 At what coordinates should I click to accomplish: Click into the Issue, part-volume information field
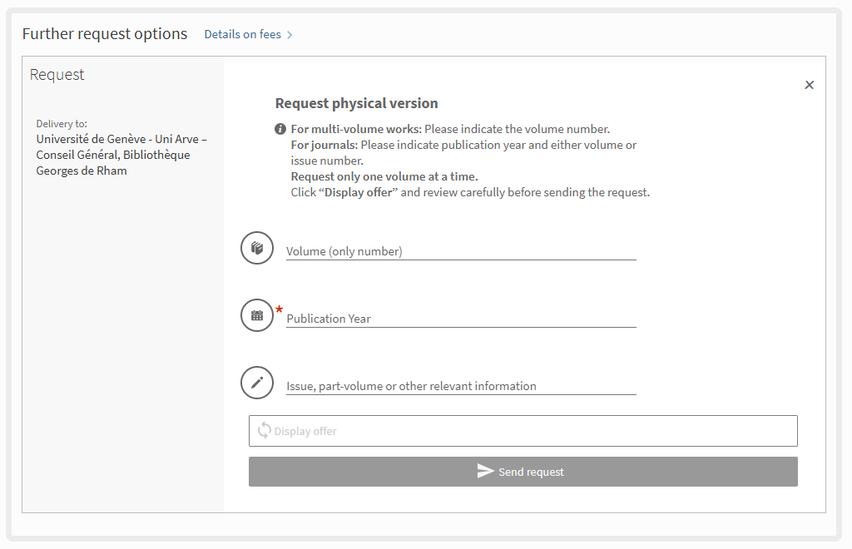pos(461,385)
